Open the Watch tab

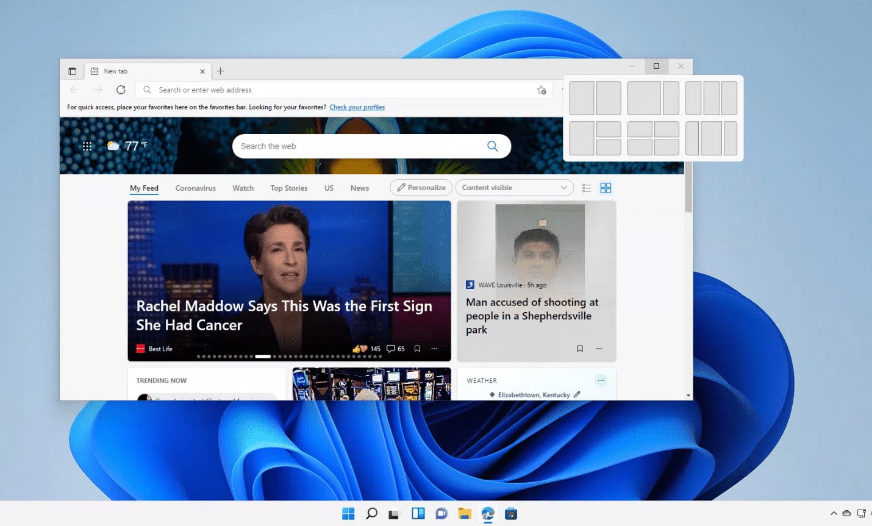tap(243, 188)
